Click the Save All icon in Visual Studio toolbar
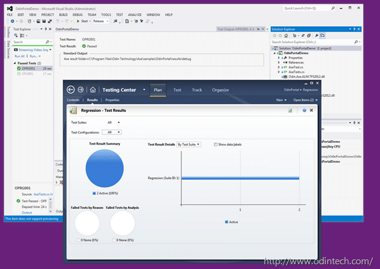The height and width of the screenshot is (269, 380). (50, 21)
